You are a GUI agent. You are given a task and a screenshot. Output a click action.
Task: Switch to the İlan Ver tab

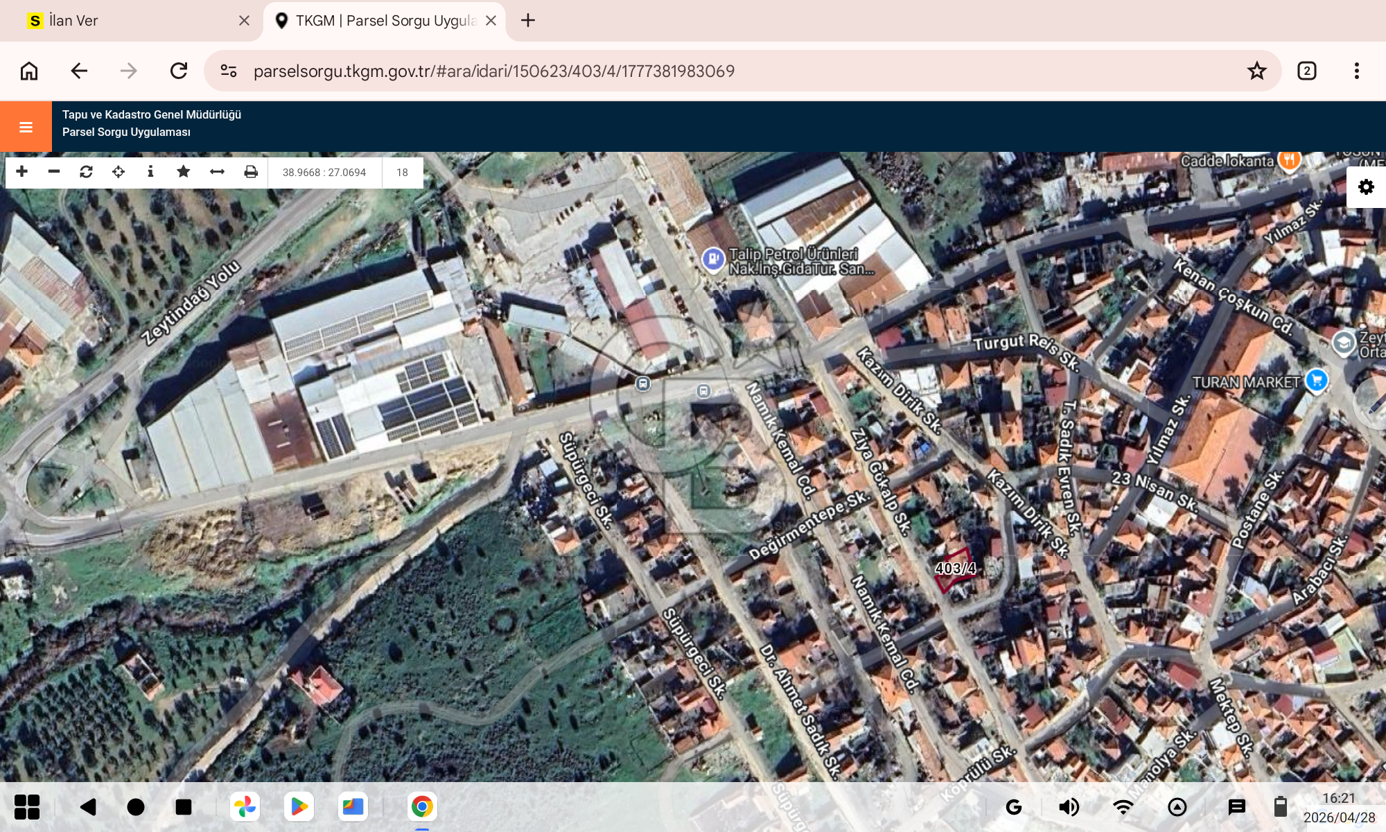click(132, 21)
